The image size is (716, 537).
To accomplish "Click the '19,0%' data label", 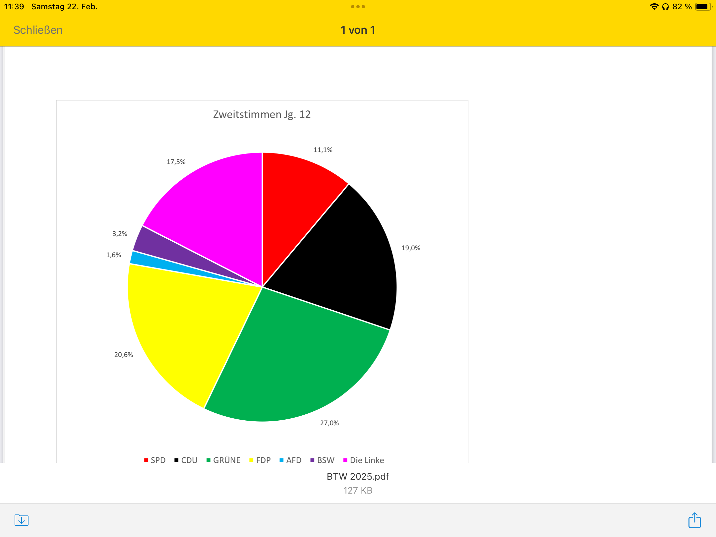I will click(x=411, y=248).
